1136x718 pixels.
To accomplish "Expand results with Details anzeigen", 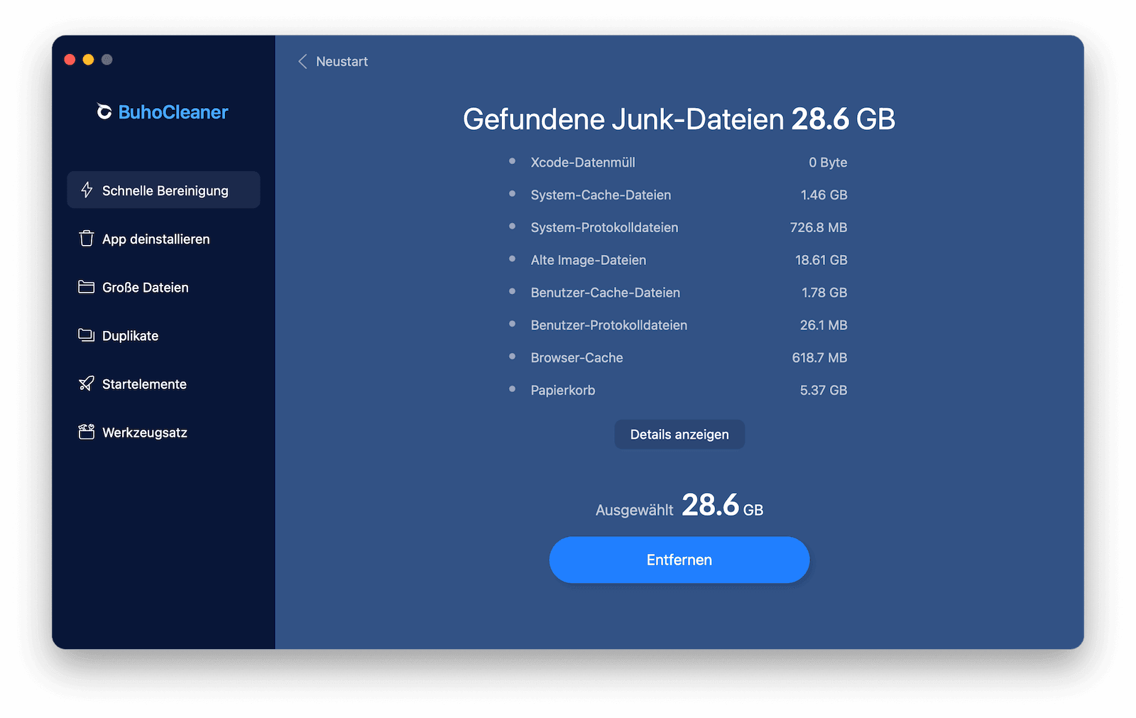I will [679, 434].
